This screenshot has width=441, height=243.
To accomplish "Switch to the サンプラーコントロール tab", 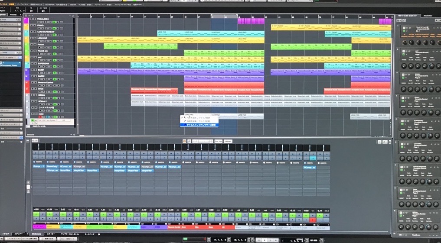I will [69, 234].
